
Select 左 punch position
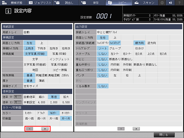click(x=115, y=75)
